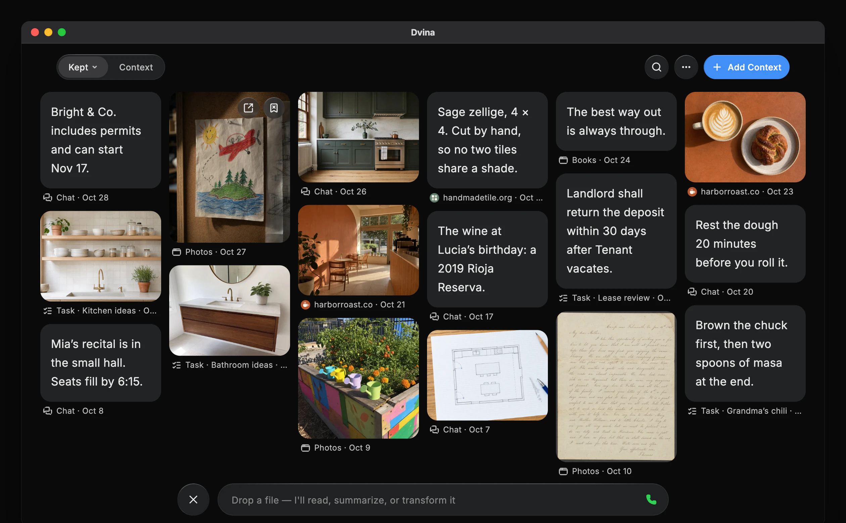Open the 'Rest the dough' note card
Viewport: 846px width, 523px height.
(x=745, y=244)
